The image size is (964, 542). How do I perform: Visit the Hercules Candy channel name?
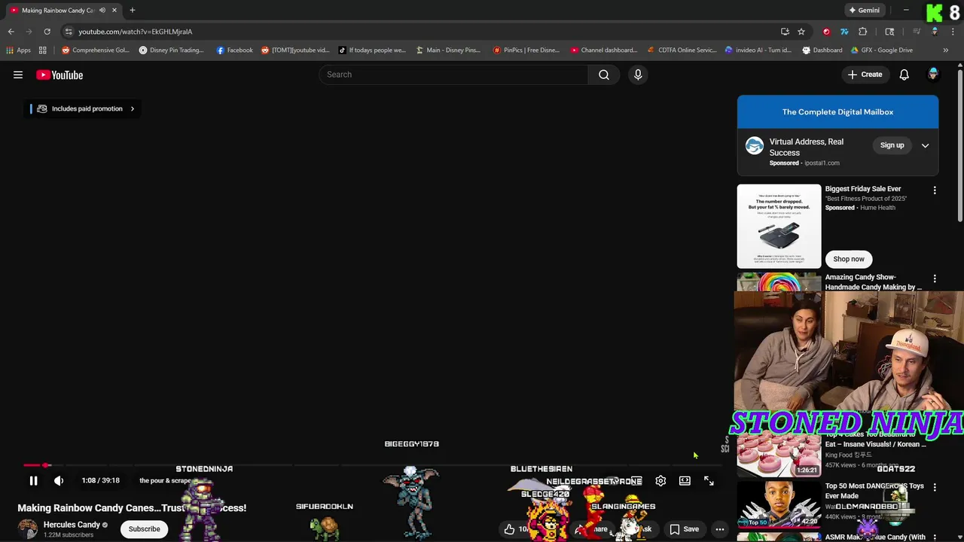pos(72,525)
